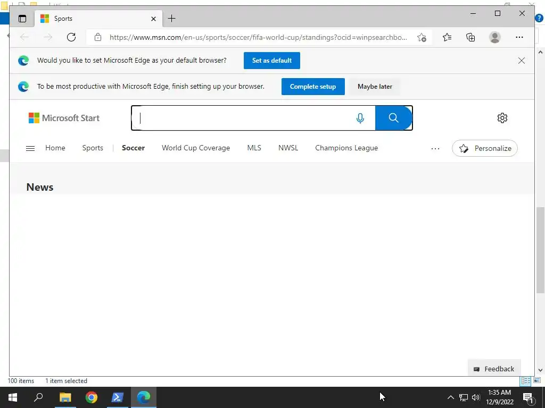Viewport: 545px width, 408px height.
Task: Open MLS section
Action: tap(254, 148)
